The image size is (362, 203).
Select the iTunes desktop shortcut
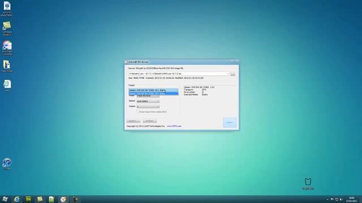coord(7,164)
